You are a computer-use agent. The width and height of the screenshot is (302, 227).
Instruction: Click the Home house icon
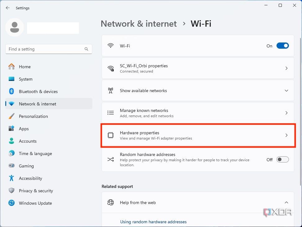(11, 66)
